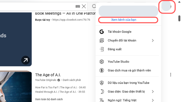Open 'The Age of A.I.' playlist title

pyautogui.click(x=48, y=75)
